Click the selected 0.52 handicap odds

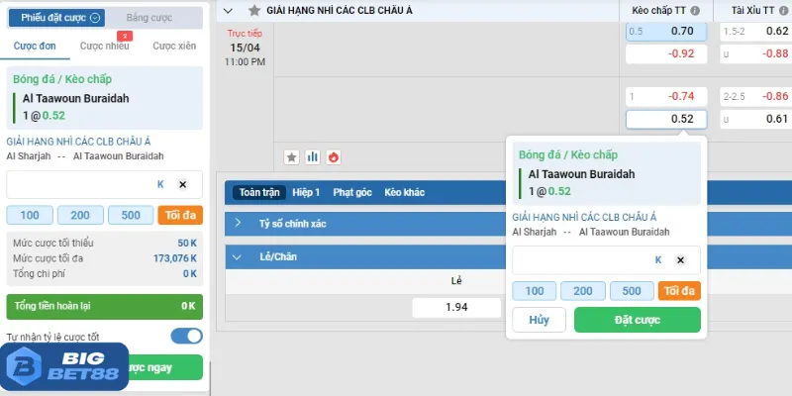click(666, 119)
